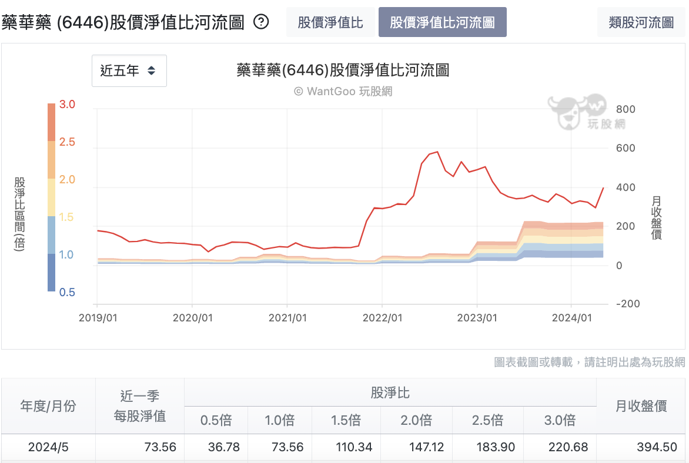Click the river band area near 2024/01
689x463 pixels.
pyautogui.click(x=571, y=239)
